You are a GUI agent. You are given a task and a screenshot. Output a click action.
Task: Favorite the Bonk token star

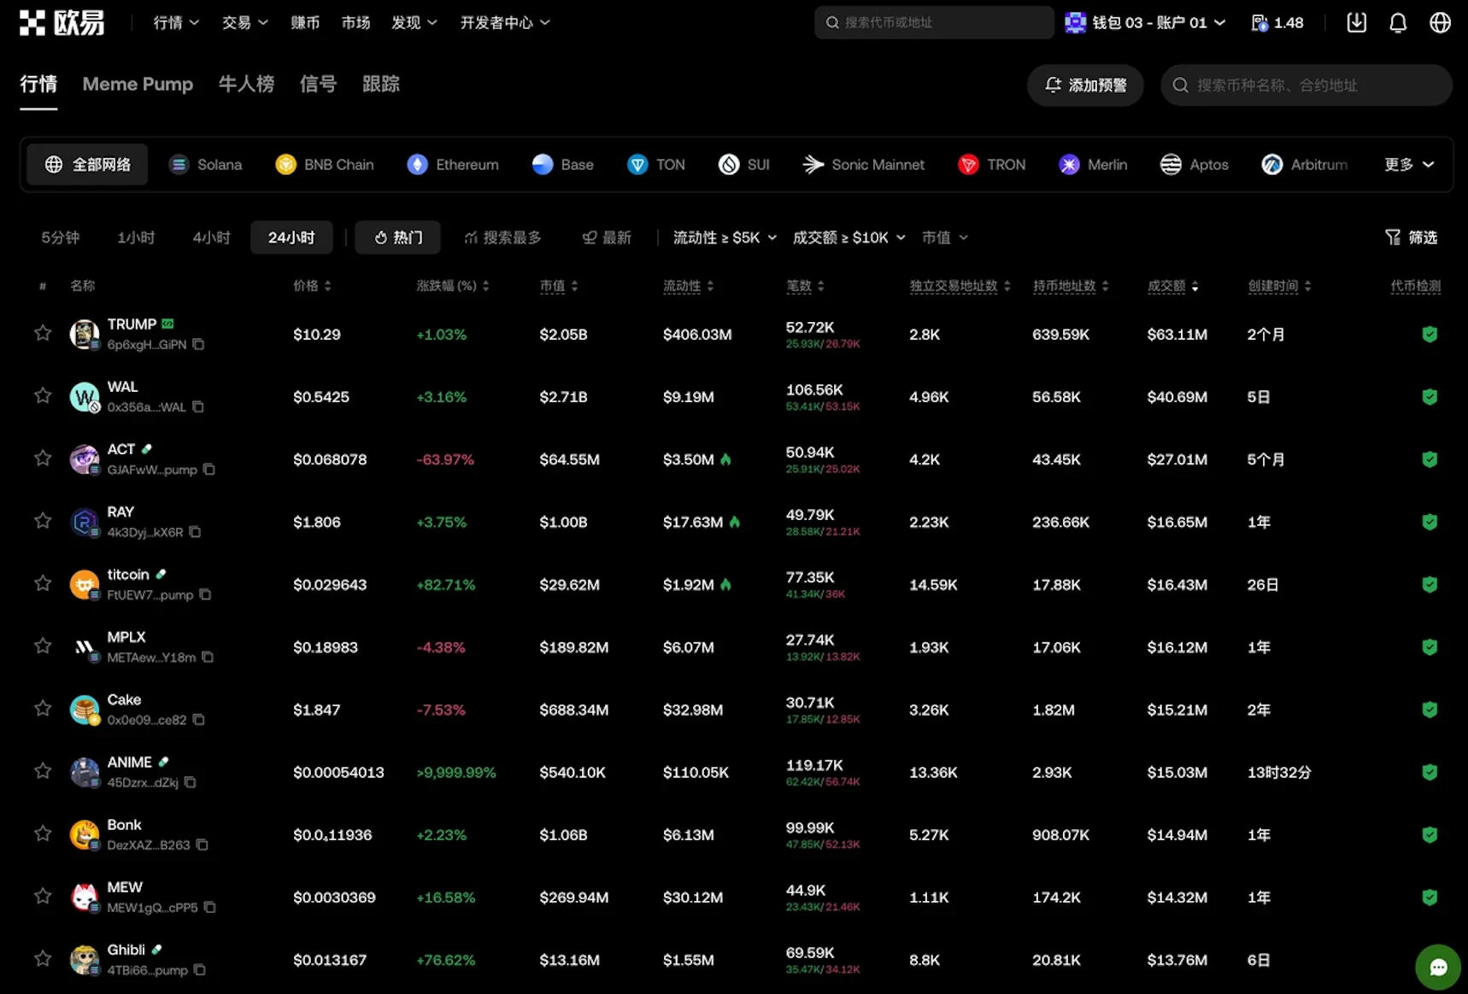tap(43, 833)
